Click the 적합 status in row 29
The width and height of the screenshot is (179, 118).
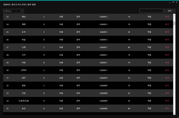point(149,63)
